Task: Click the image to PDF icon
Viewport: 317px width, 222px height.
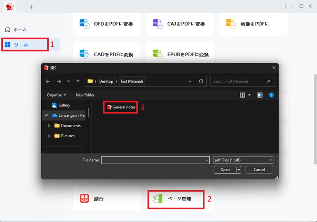Action: tap(231, 24)
